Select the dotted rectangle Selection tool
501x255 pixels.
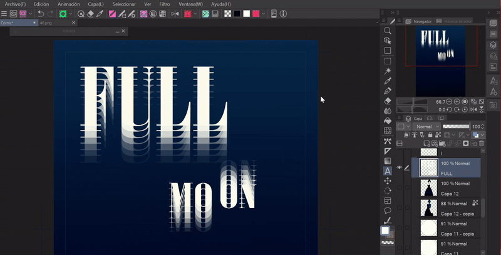tap(387, 61)
